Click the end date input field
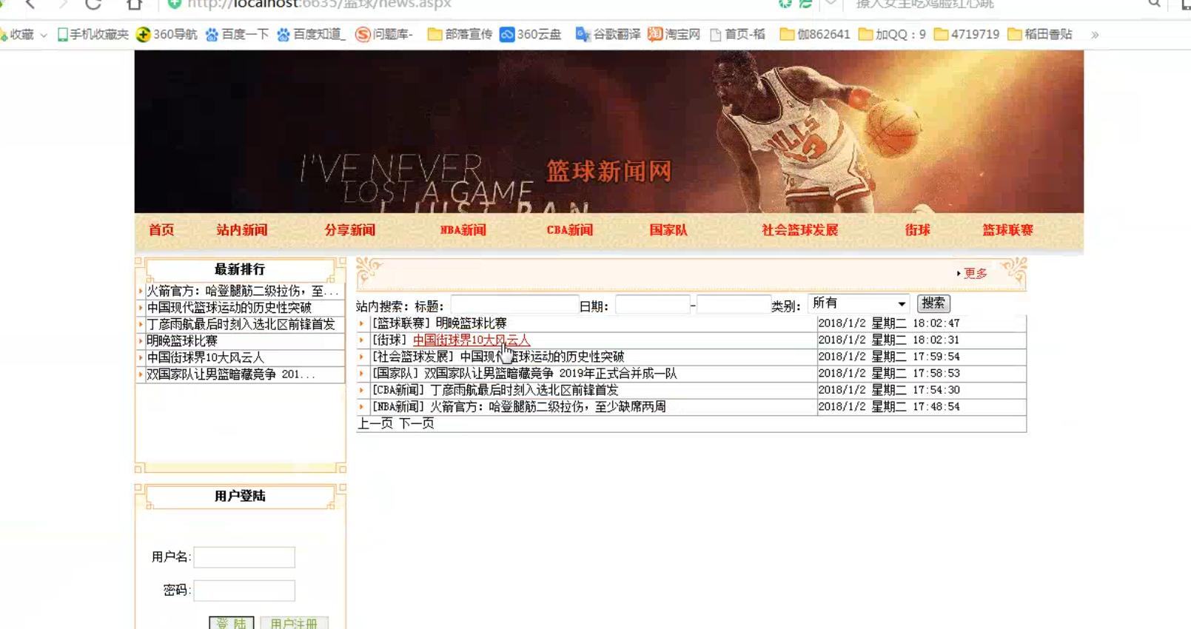 [734, 304]
